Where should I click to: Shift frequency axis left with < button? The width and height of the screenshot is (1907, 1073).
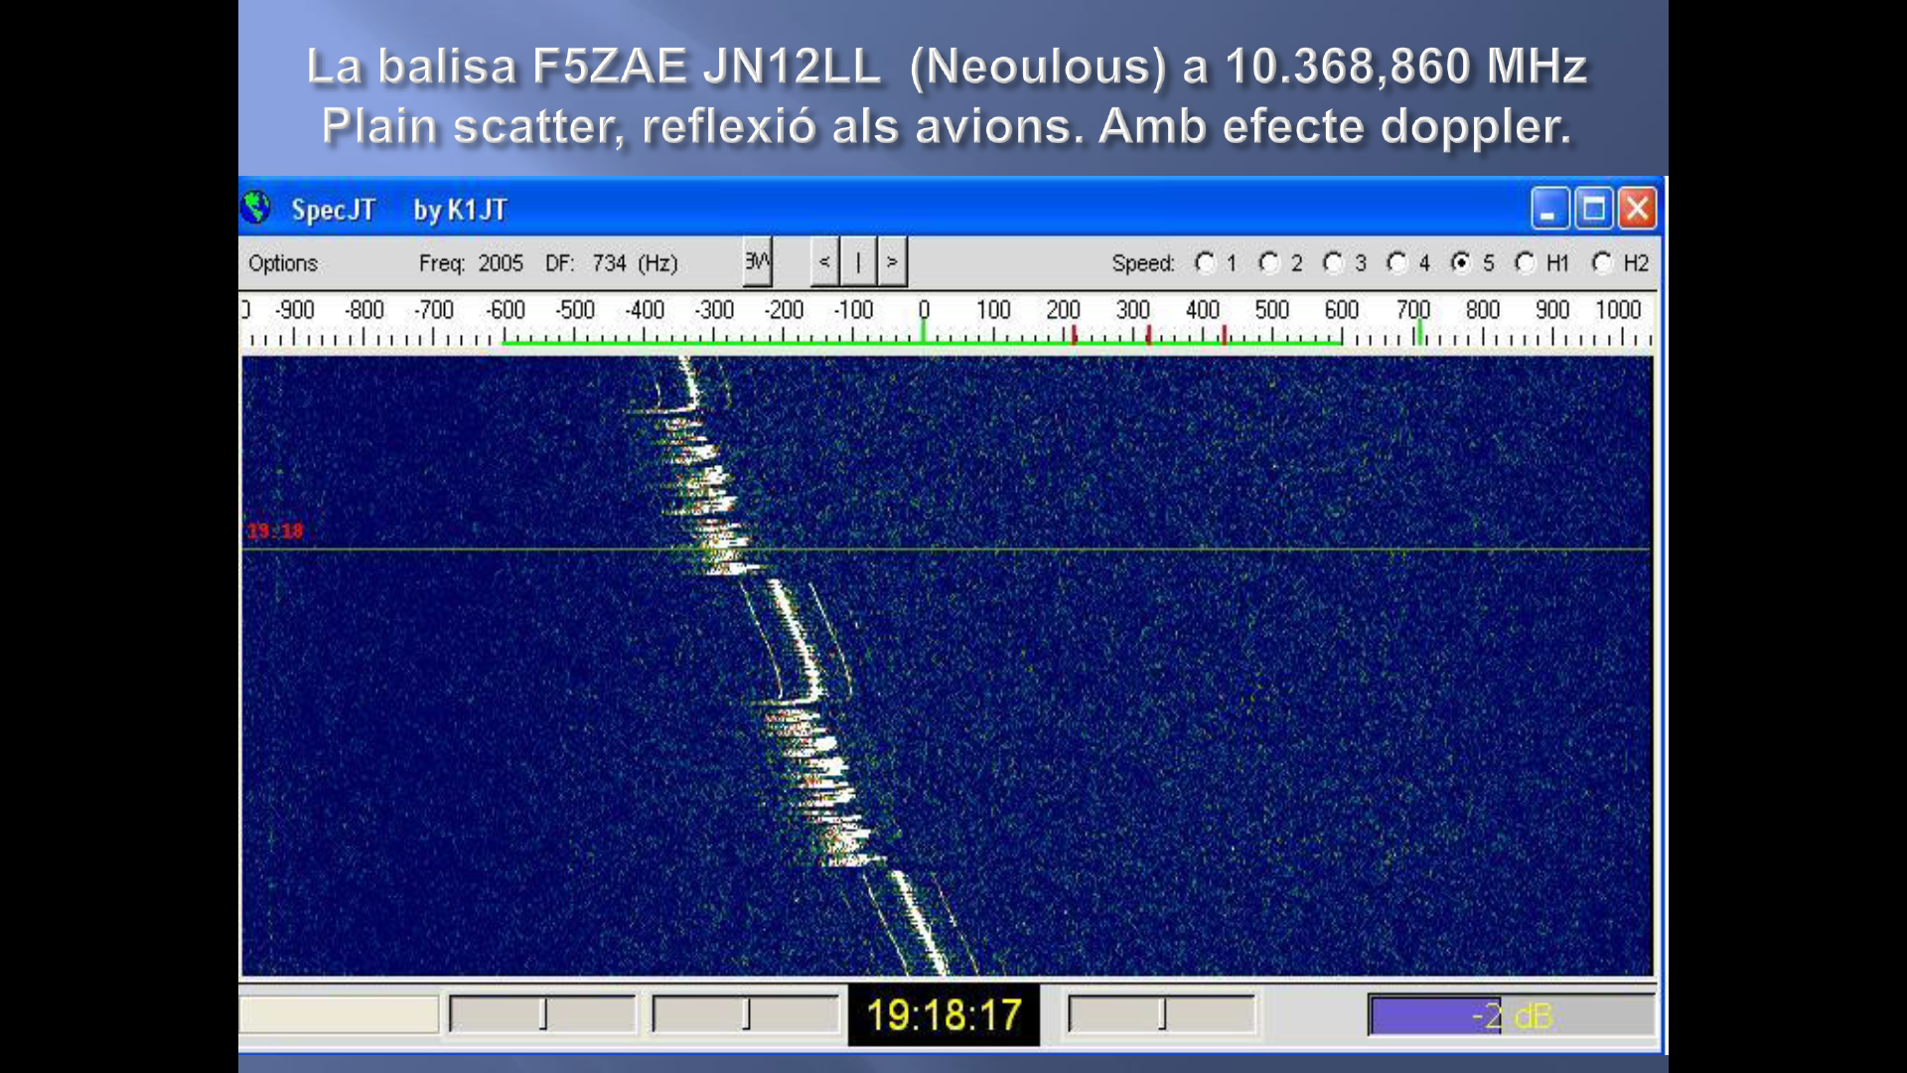824,262
